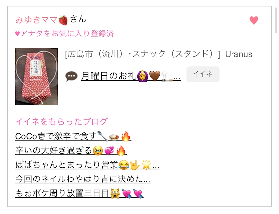Click the vertical scrollbar at the right edge
Viewport: 279px width, 214px height.
(x=276, y=20)
